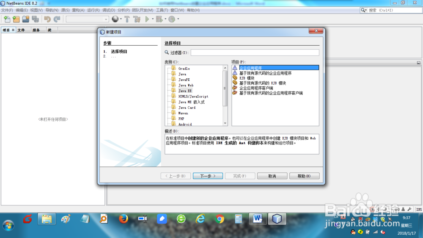The image size is (423, 238).
Task: Select the Maven category
Action: point(183,113)
